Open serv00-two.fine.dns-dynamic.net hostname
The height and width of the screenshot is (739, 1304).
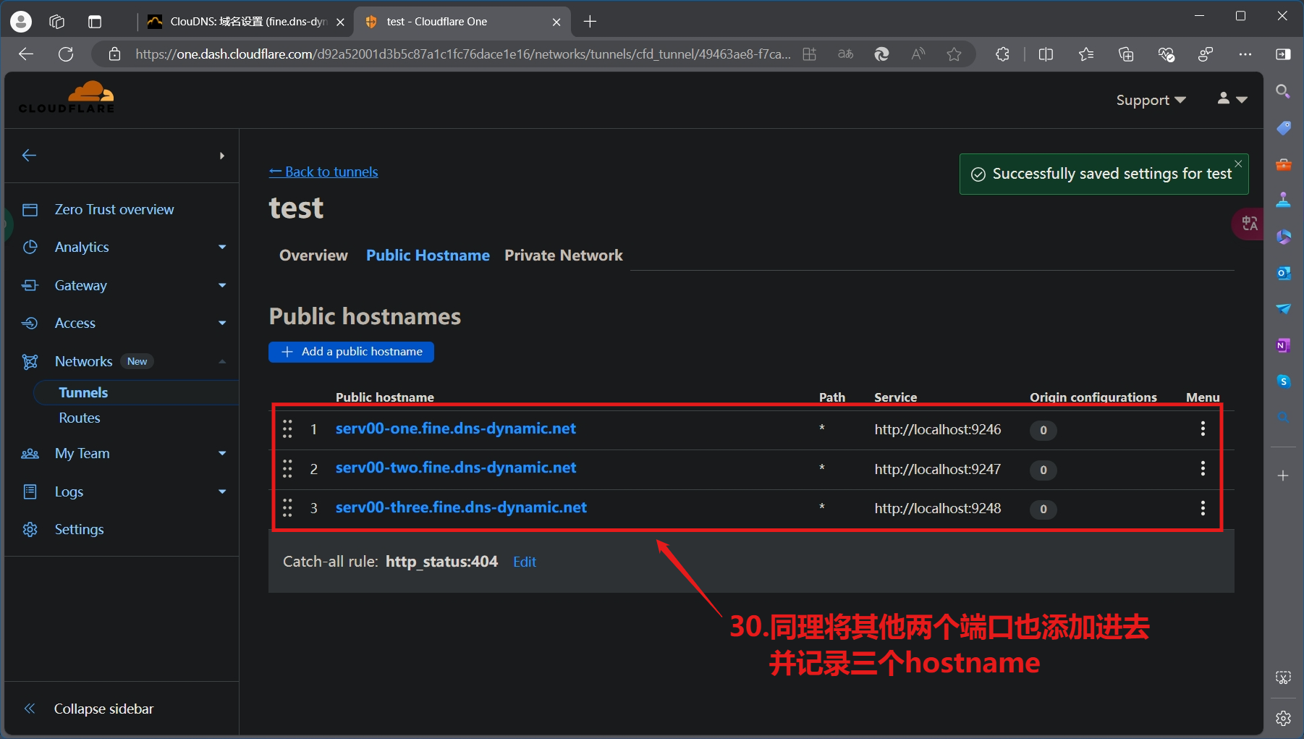[x=456, y=468]
